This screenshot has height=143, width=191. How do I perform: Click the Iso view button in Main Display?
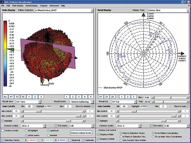coord(5,96)
